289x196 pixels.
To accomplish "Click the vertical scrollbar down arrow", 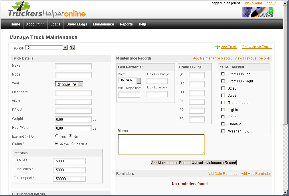I will tap(285, 192).
